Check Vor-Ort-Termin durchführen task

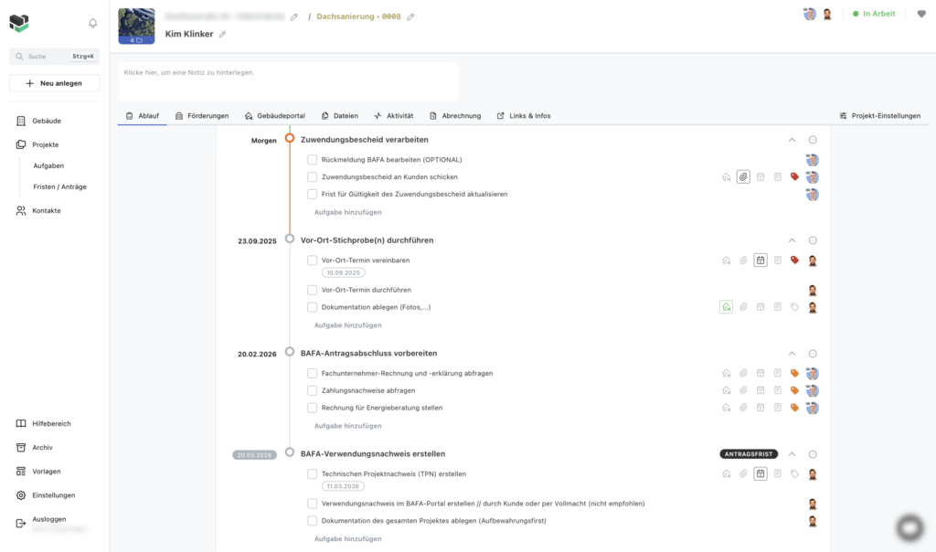(313, 290)
